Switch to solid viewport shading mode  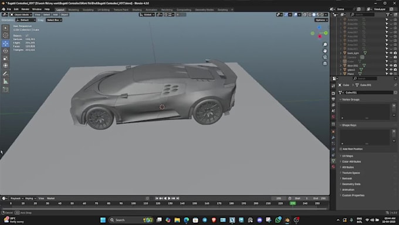coord(314,15)
